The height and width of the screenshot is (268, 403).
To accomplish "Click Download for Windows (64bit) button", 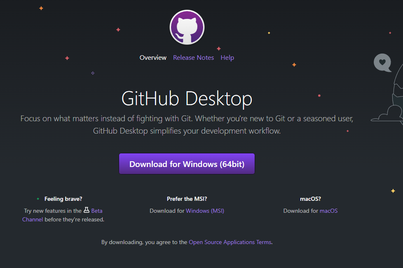I will coord(187,164).
